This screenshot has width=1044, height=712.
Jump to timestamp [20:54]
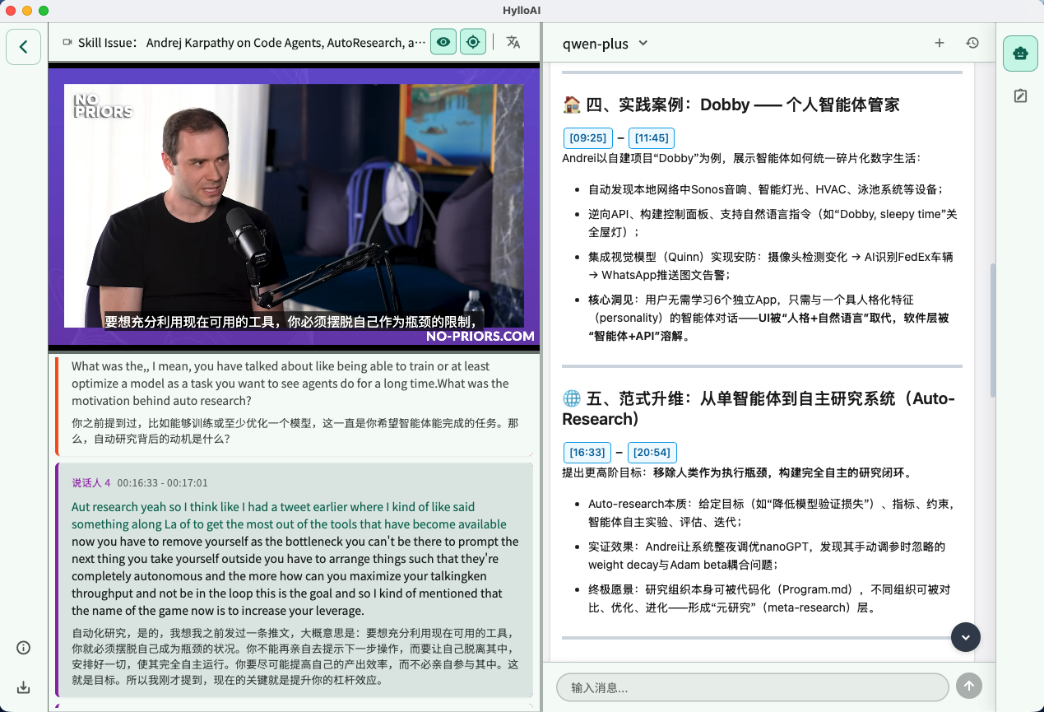tap(652, 452)
